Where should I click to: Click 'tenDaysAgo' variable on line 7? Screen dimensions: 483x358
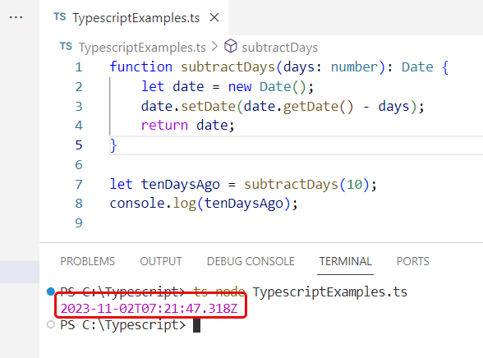tap(181, 185)
